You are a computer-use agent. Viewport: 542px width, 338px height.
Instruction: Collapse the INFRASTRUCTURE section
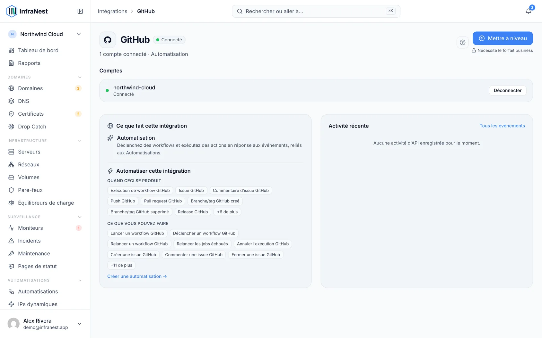pos(80,141)
